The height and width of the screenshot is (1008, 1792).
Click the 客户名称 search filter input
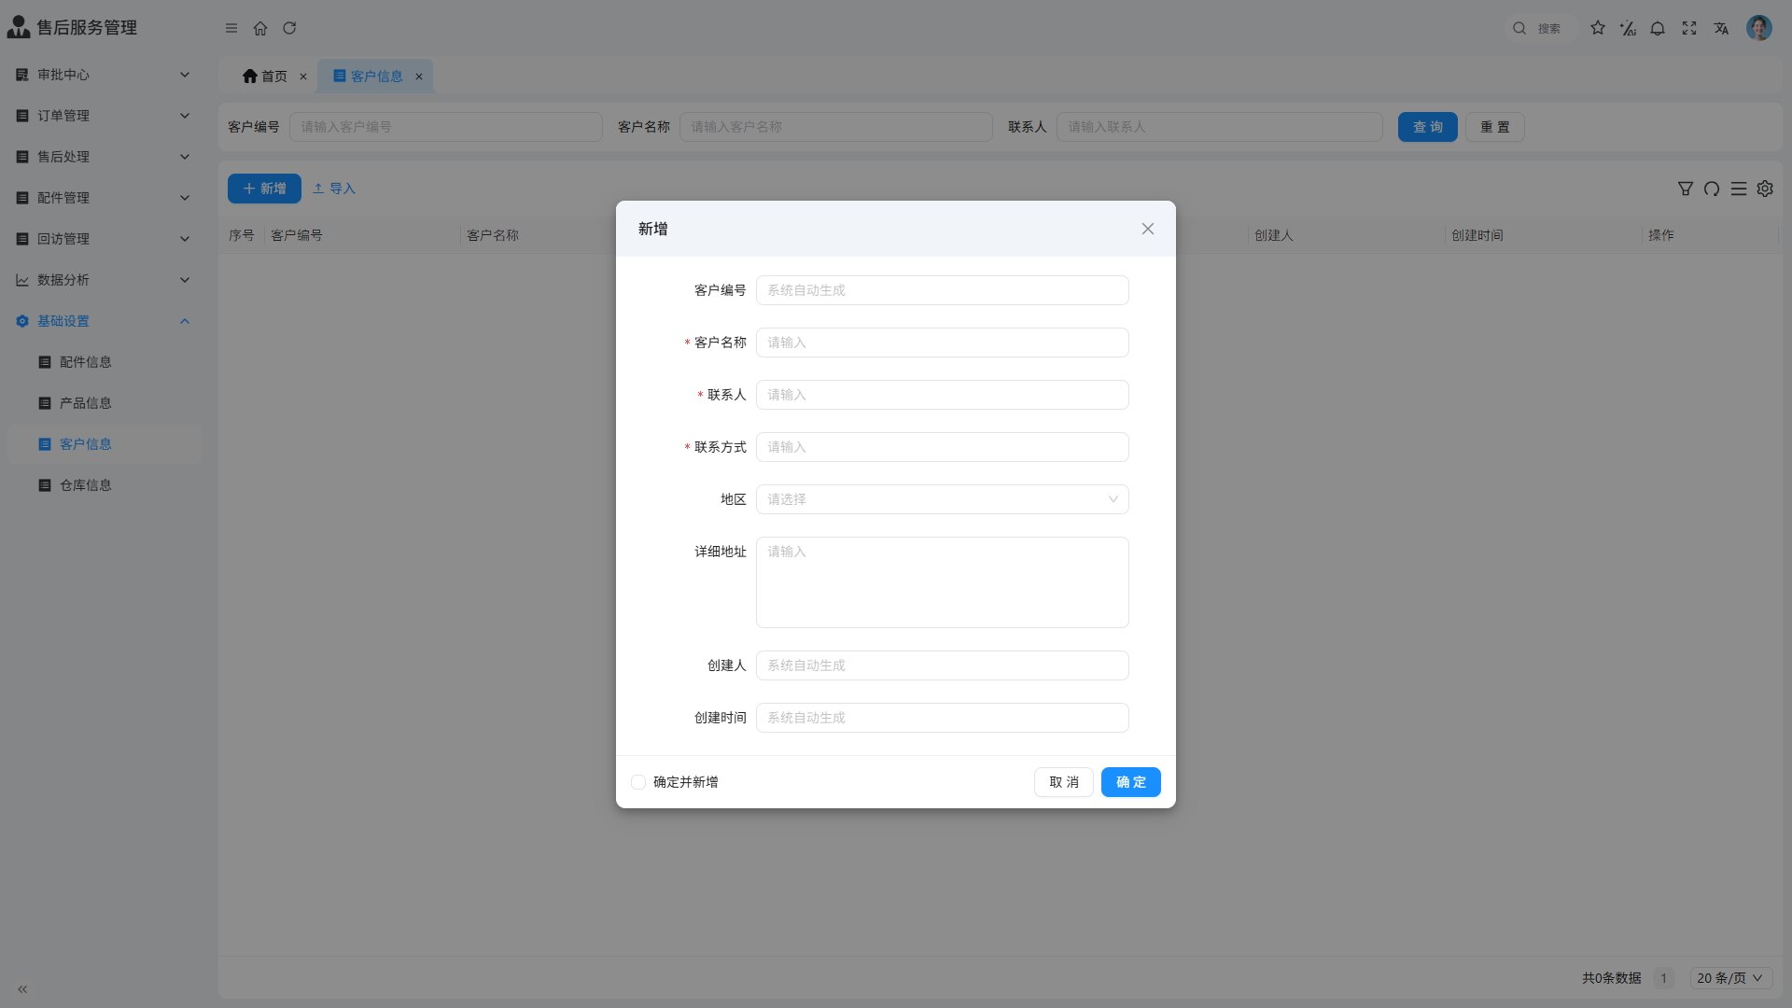836,127
